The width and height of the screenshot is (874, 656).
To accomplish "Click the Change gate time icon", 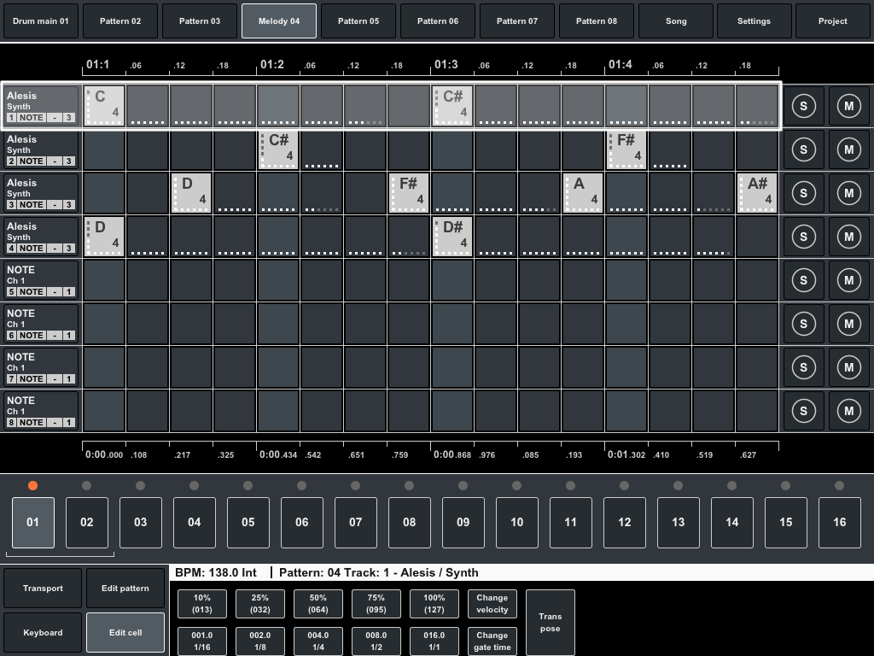I will coord(492,641).
